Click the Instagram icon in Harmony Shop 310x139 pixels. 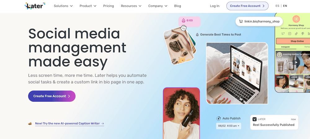pyautogui.click(x=290, y=34)
